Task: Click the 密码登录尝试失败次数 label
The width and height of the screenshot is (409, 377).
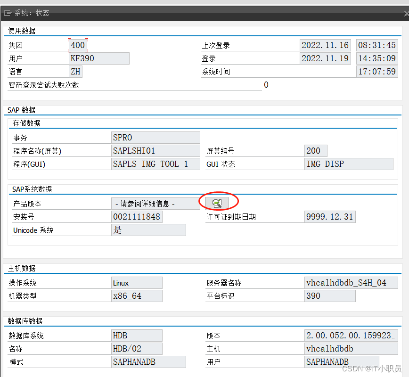Action: point(43,85)
